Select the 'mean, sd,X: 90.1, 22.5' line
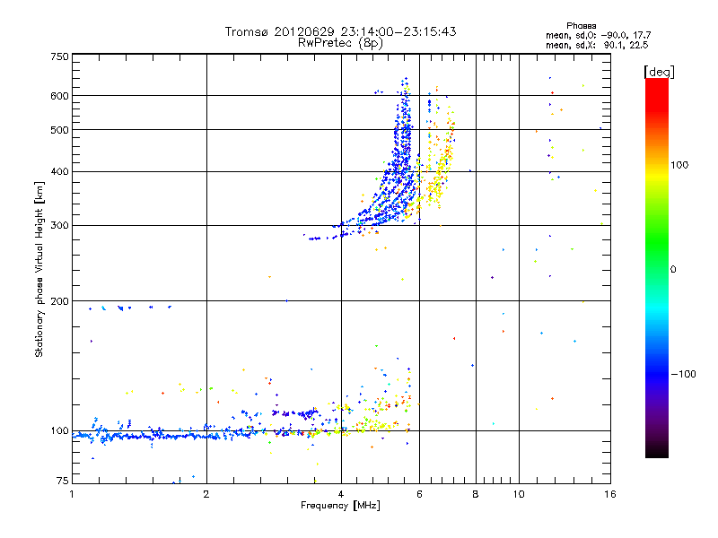This screenshot has height=538, width=718. pyautogui.click(x=597, y=45)
